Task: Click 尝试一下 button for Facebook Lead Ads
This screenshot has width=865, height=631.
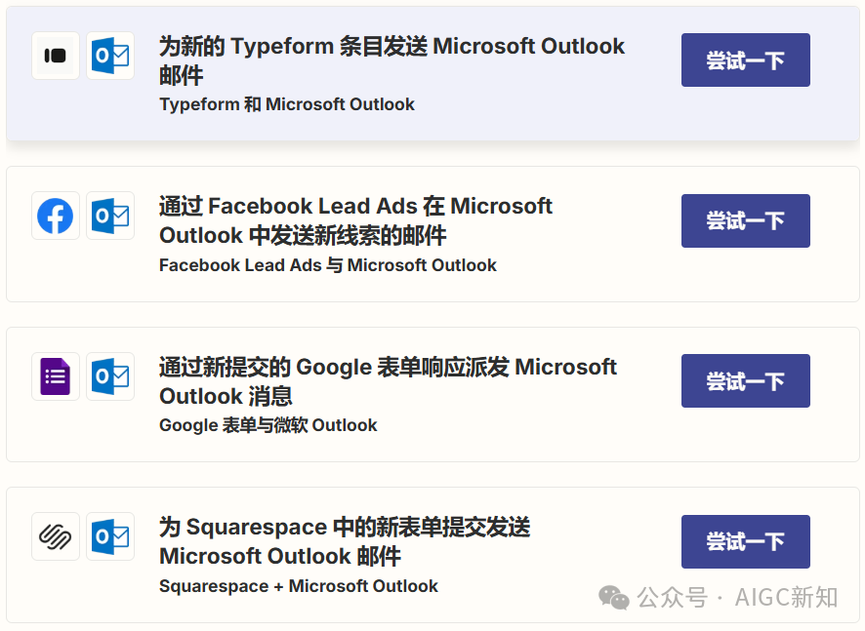Action: click(x=745, y=220)
